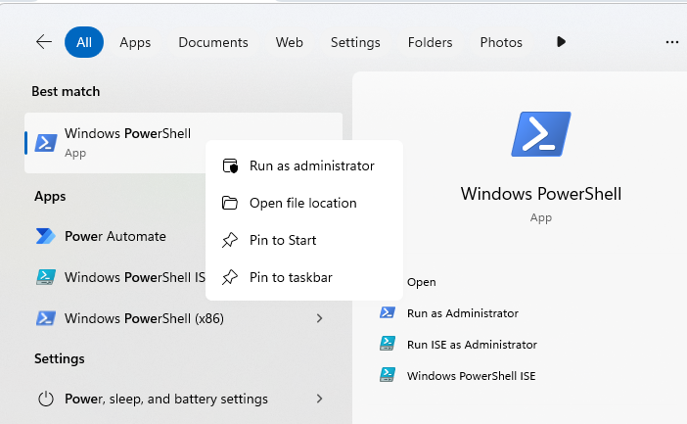Choose Pin to Start in context menu
Viewport: 687px width, 424px height.
click(x=304, y=240)
